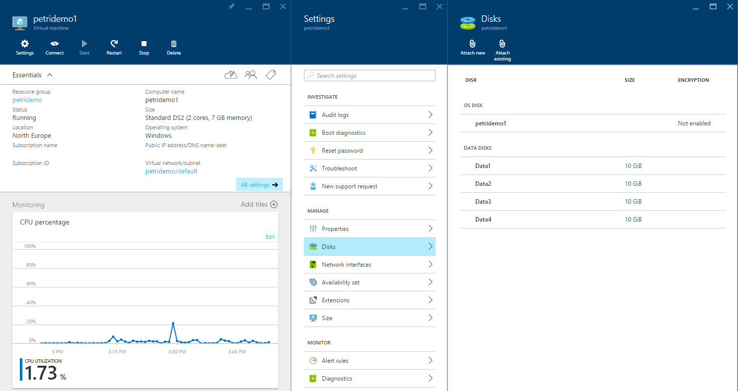Click Standard DS2 size value

point(199,117)
